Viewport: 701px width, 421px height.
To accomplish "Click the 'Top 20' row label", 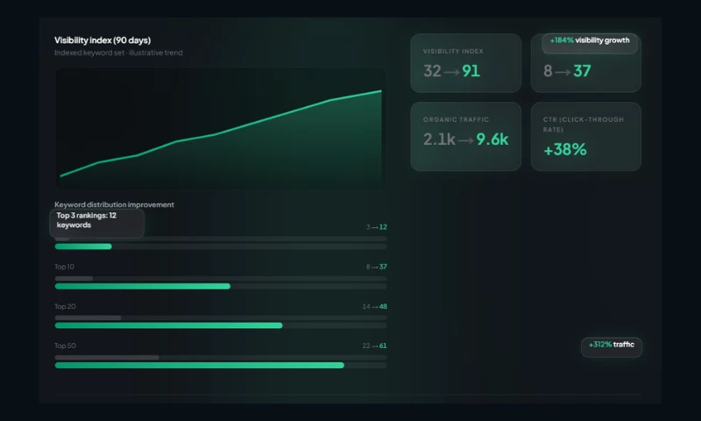I will 65,306.
